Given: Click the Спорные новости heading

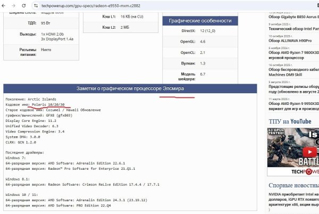Looking at the screenshot, I should tap(294, 185).
